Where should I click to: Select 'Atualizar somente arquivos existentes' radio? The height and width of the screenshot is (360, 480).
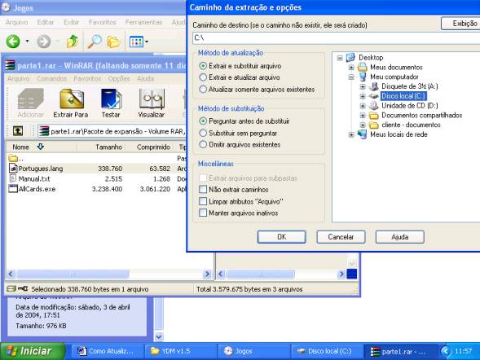(x=203, y=90)
